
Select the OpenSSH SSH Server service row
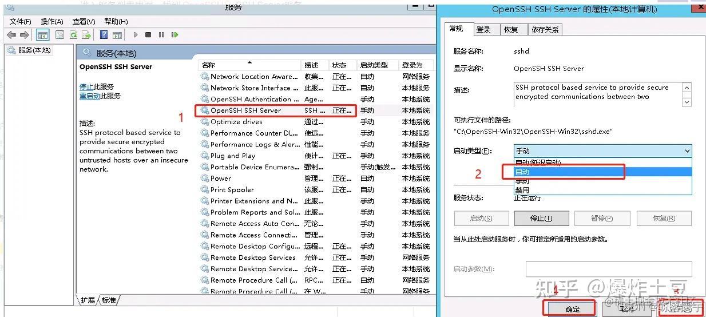(x=315, y=110)
